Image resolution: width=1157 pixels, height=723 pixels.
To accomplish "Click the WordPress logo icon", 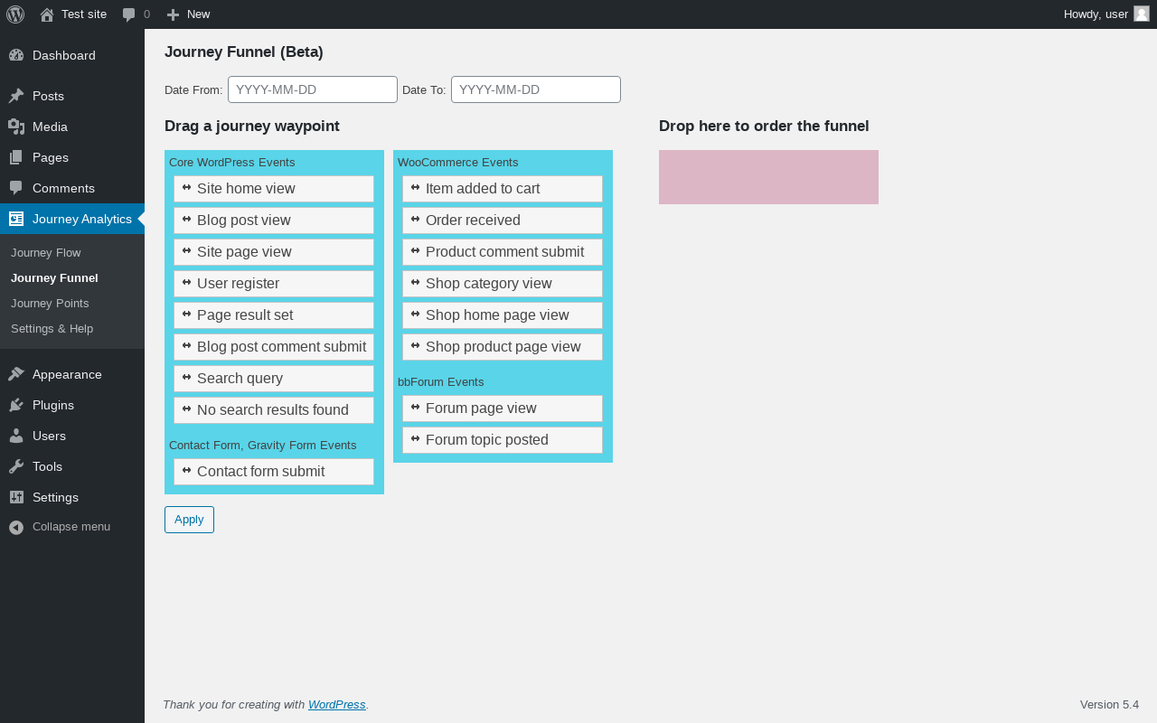I will coord(15,14).
